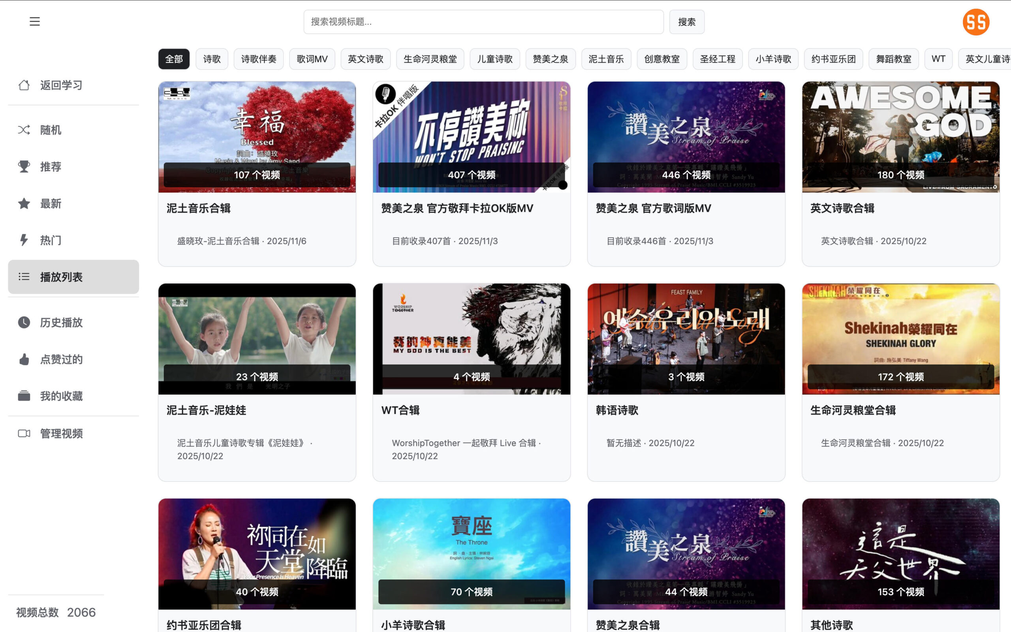Viewport: 1011px width, 632px height.
Task: Click the home icon beside 返回学习
Action: [24, 85]
